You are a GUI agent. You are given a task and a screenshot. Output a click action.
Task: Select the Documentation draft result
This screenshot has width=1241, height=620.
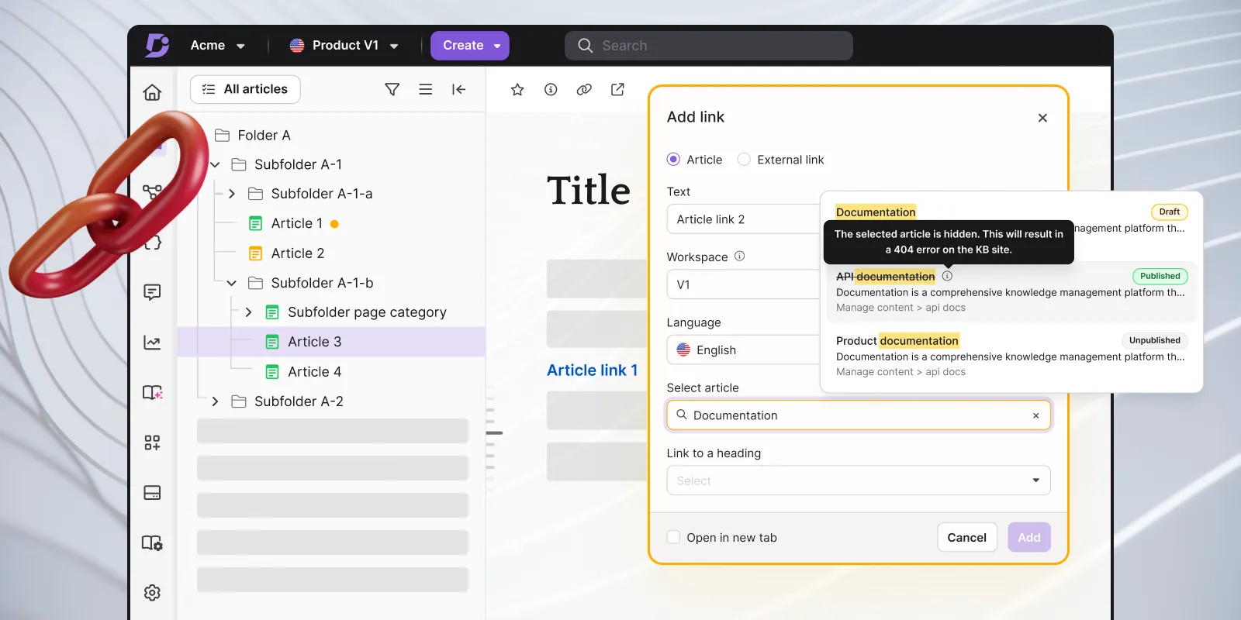tap(1011, 219)
